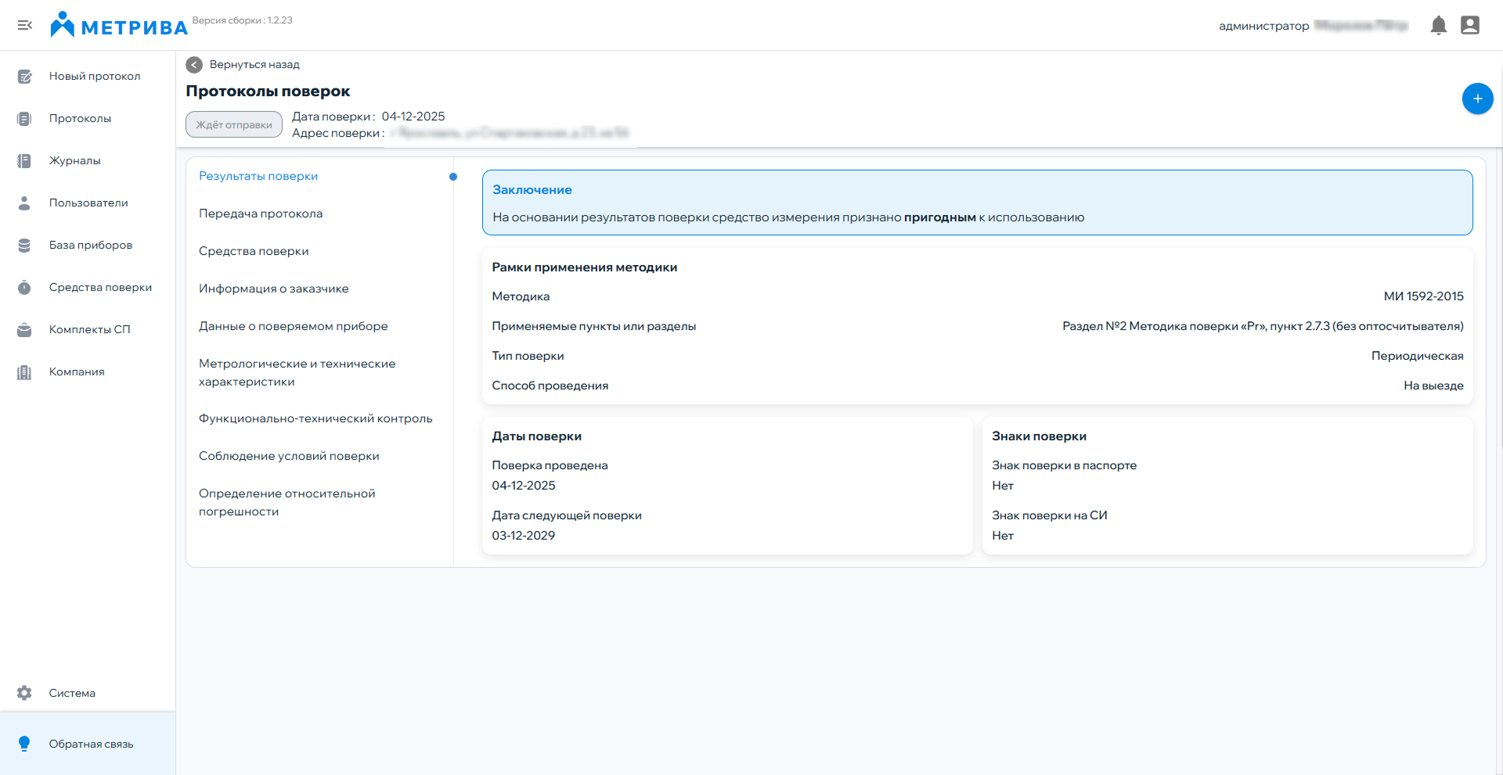This screenshot has width=1503, height=775.
Task: Click the Ждёт отправки status badge
Action: point(233,124)
